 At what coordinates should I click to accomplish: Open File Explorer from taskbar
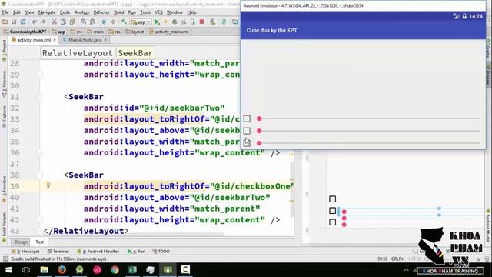pos(44,270)
